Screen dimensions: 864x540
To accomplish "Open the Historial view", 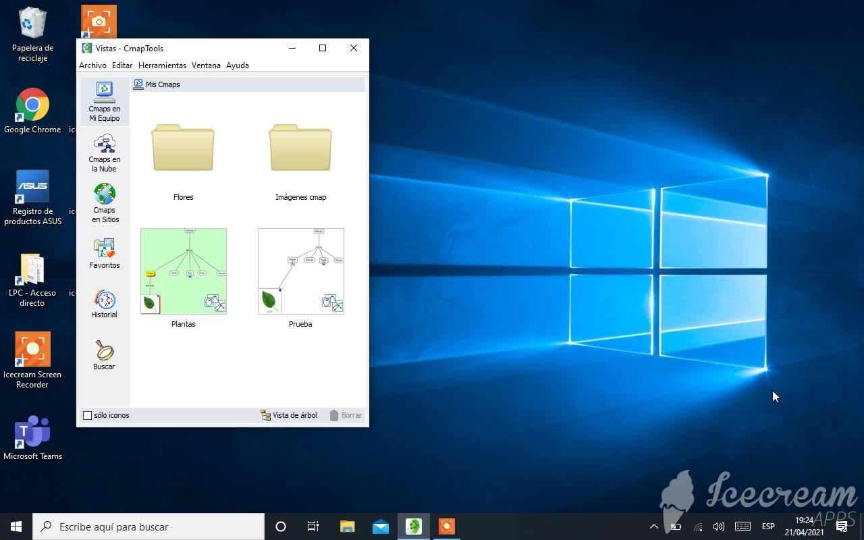I will coord(104,304).
